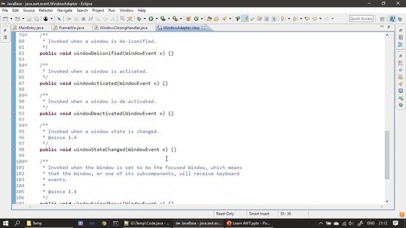Viewport: 406px width, 228px height.
Task: Click the Previous Annotation icon
Action: 295,18
